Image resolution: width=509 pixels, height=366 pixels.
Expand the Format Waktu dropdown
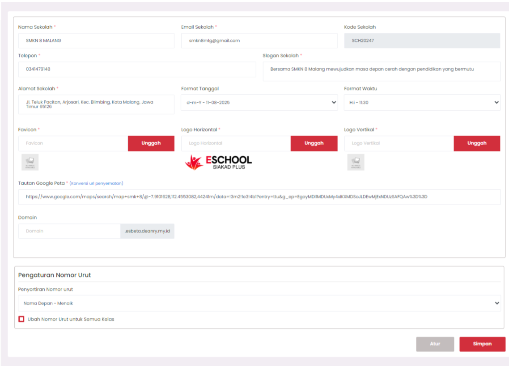pos(422,103)
